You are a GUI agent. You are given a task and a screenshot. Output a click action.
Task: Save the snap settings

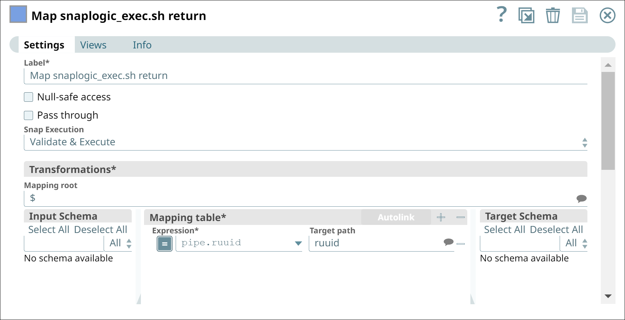[x=580, y=15]
